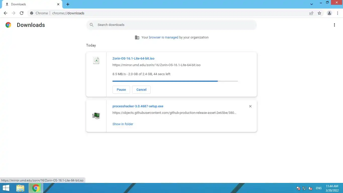Click the muted volume tray icon
Screen dimensions: 343x193
310,188
